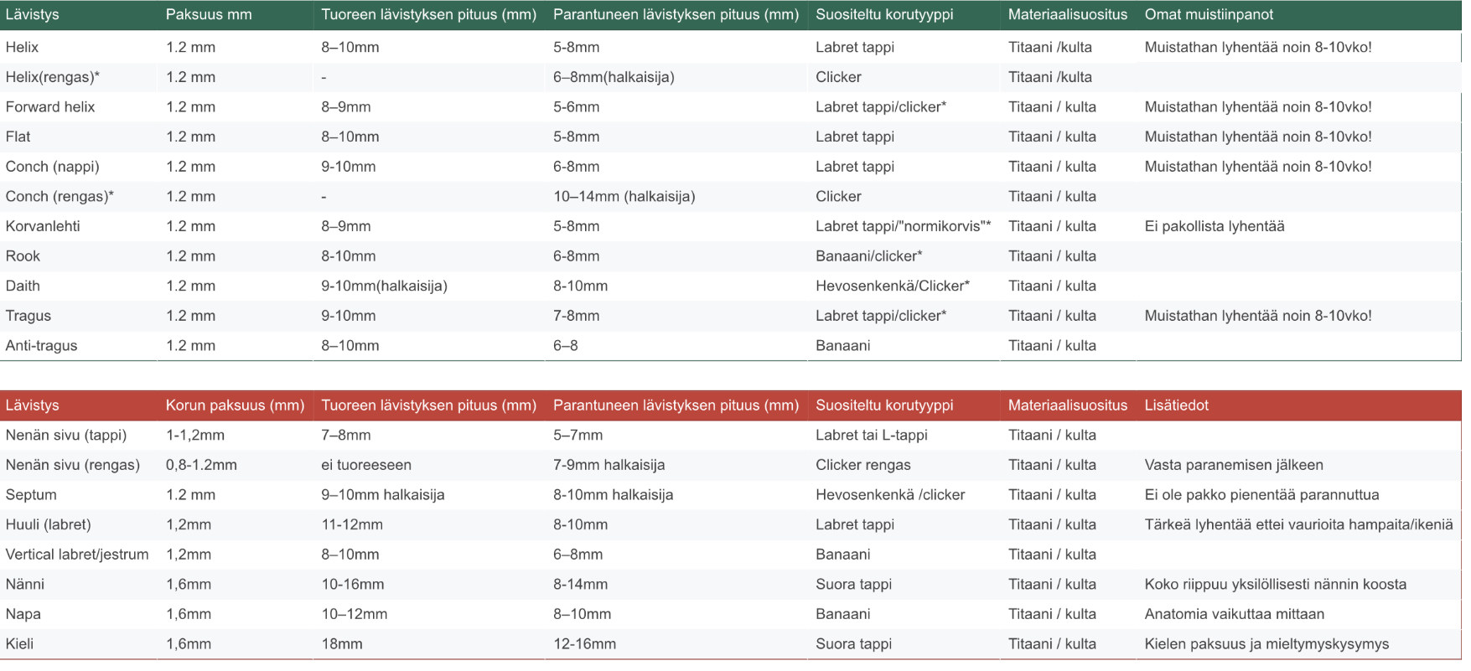Select the Clicker rengas cell
1471x671 pixels.
click(862, 465)
